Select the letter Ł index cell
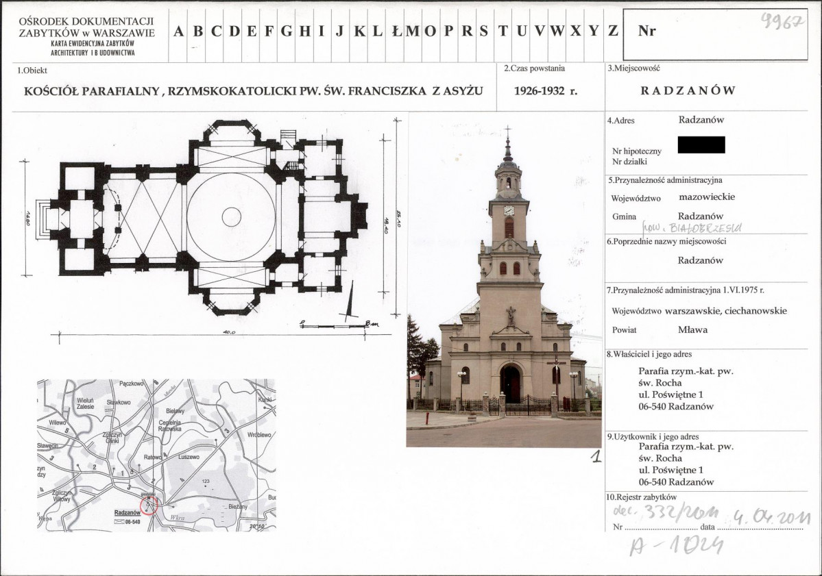Image resolution: width=822 pixels, height=576 pixels. [x=395, y=31]
